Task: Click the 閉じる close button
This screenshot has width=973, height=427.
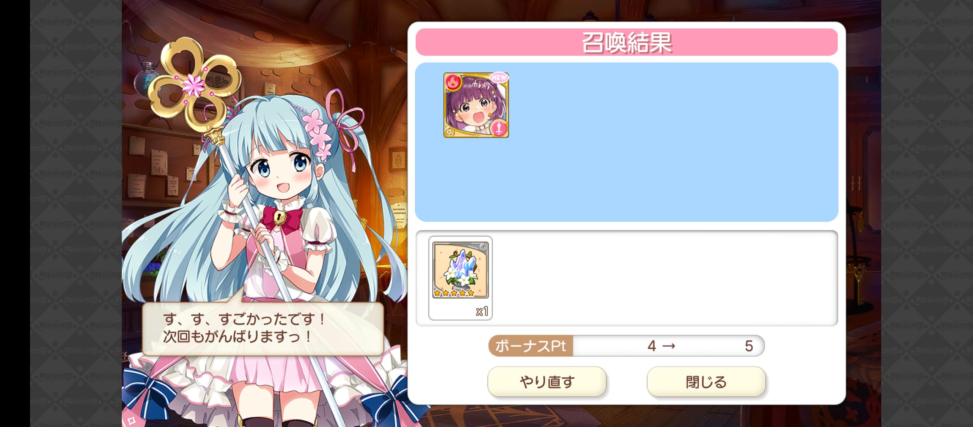Action: [x=706, y=382]
